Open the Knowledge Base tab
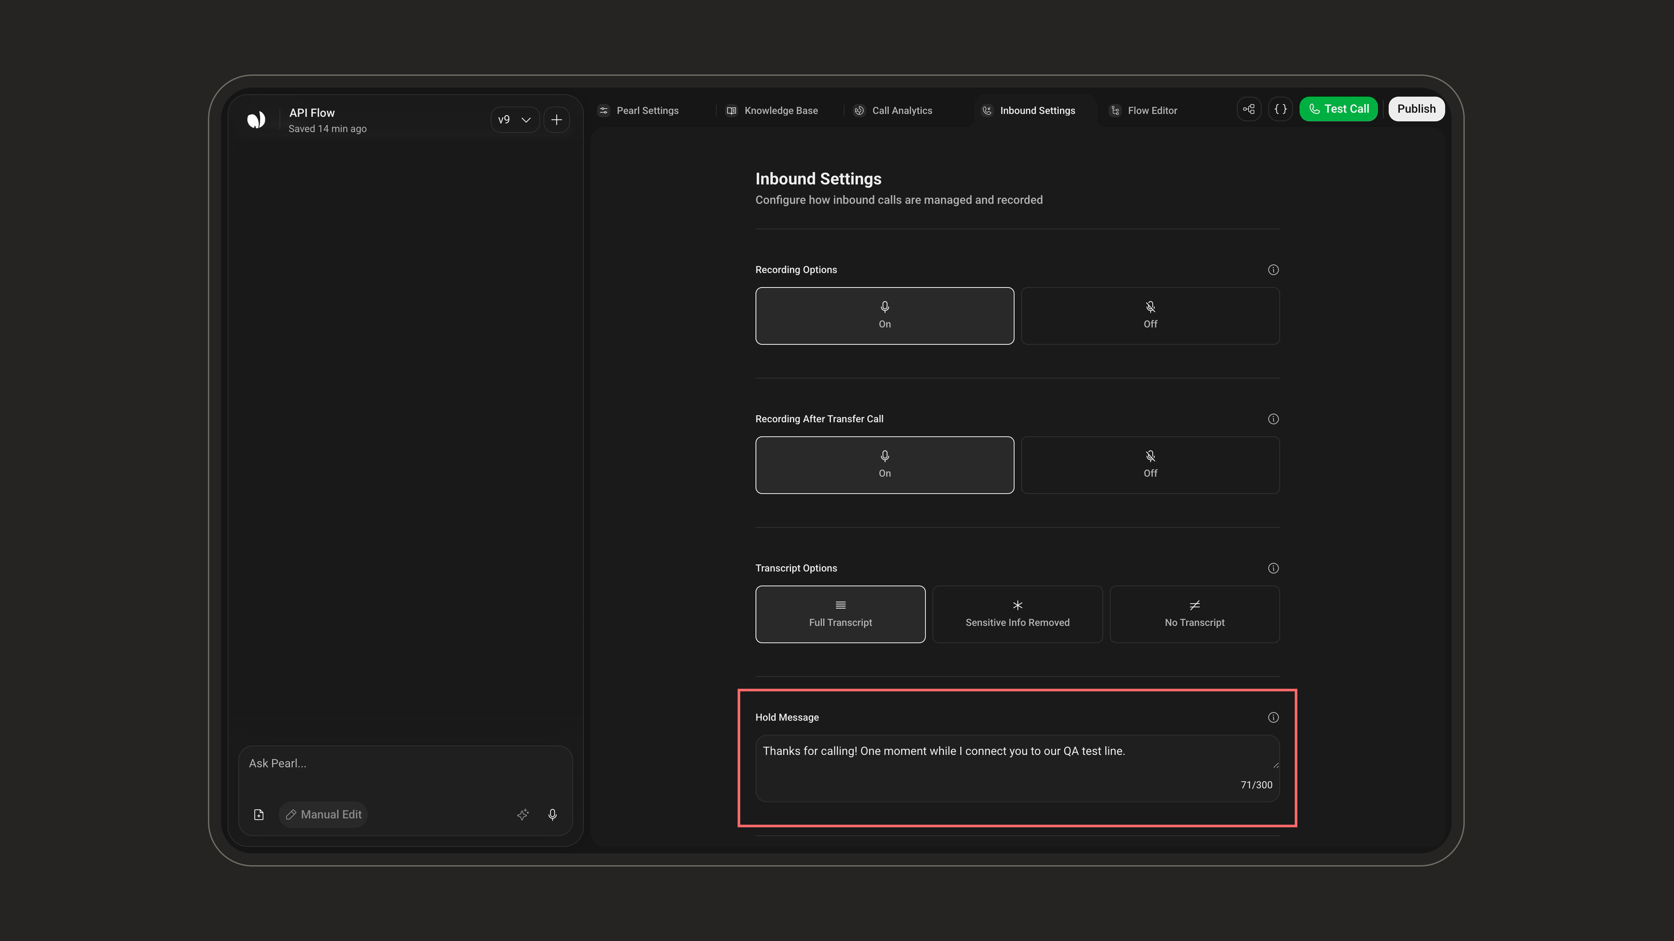Screen dimensions: 1674x941 click(x=772, y=110)
